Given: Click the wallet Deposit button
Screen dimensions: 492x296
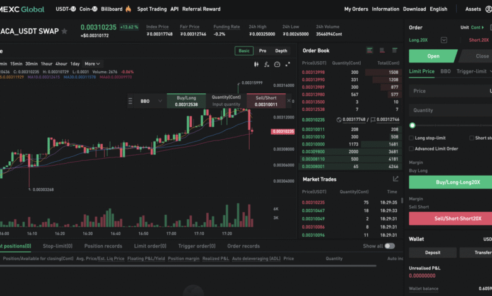Looking at the screenshot, I should pyautogui.click(x=433, y=253).
